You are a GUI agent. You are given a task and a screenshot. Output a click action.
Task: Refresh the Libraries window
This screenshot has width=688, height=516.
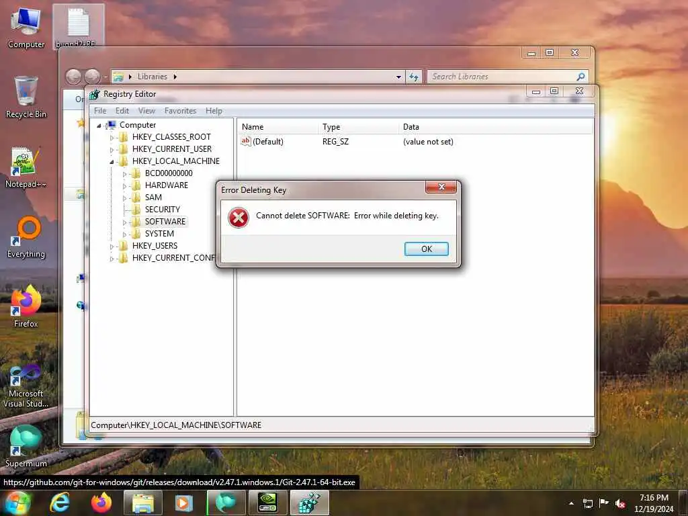pos(413,77)
